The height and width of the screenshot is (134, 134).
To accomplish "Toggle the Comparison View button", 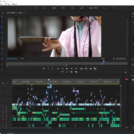I will (x=95, y=69).
